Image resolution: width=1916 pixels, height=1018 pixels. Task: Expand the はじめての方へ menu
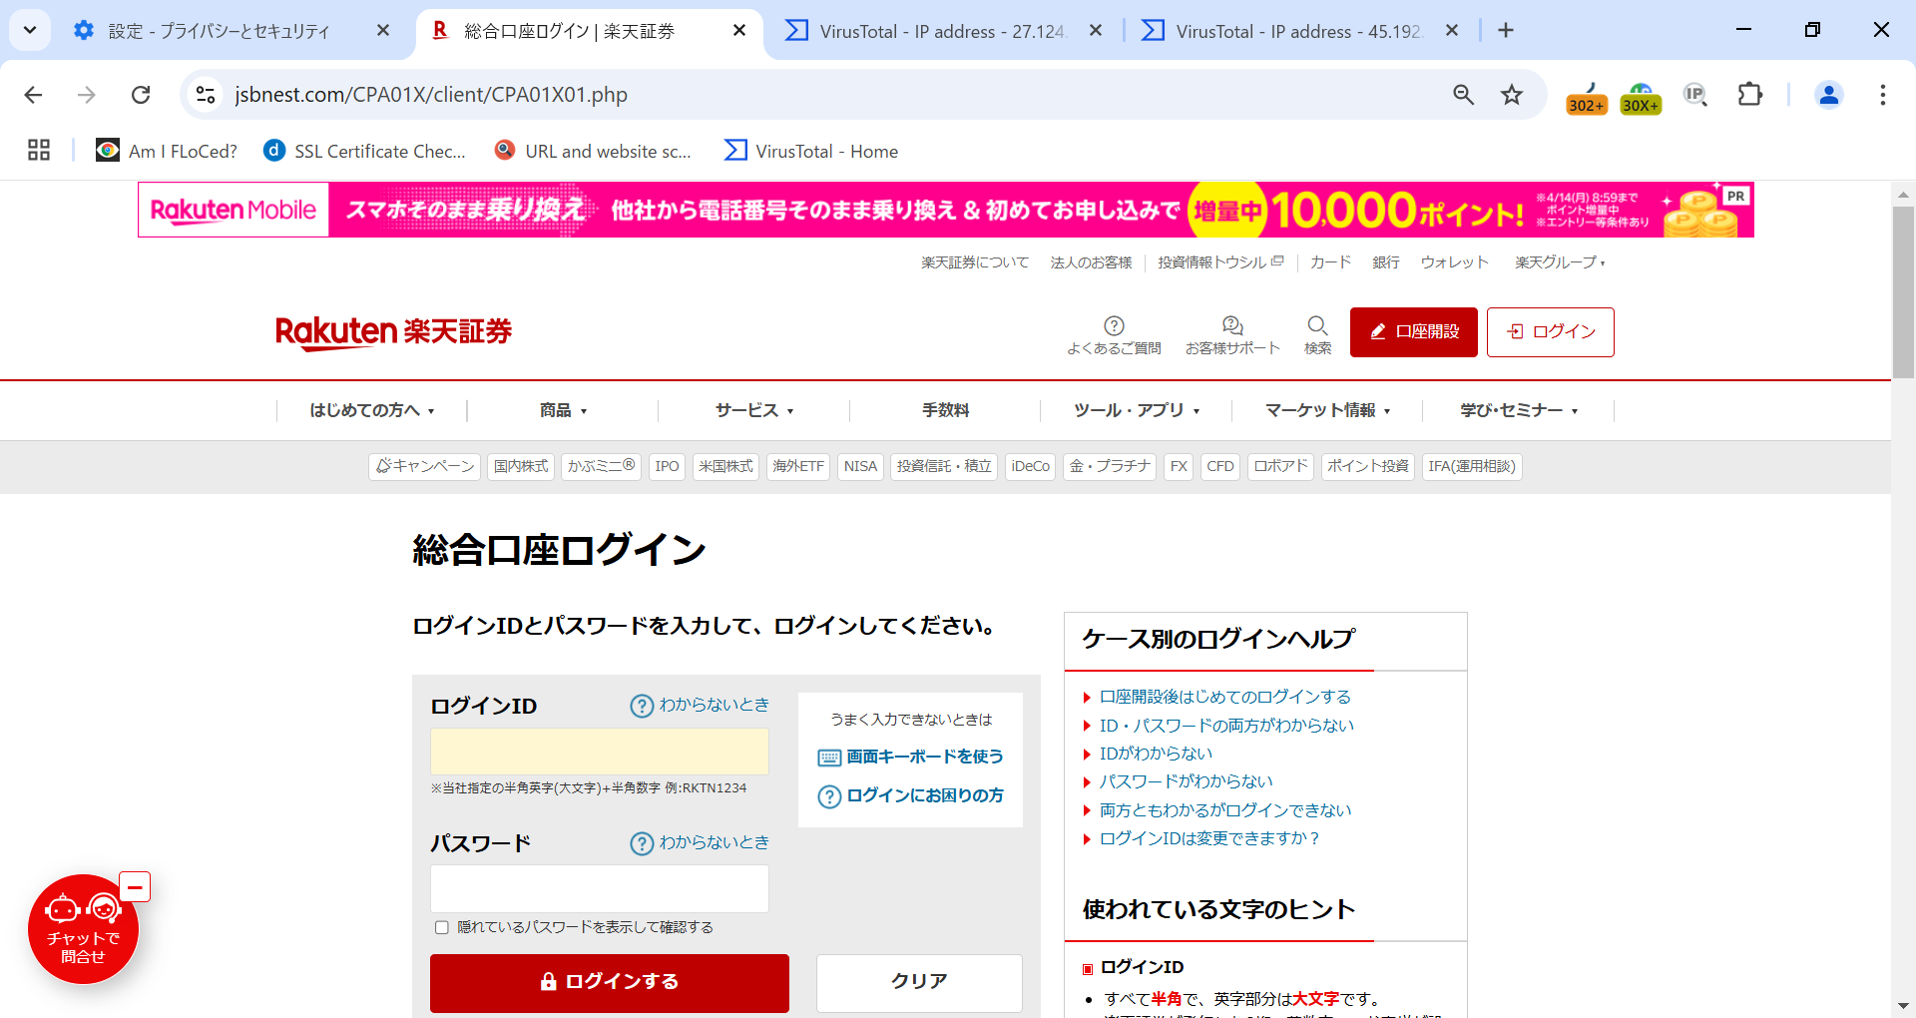click(x=372, y=410)
